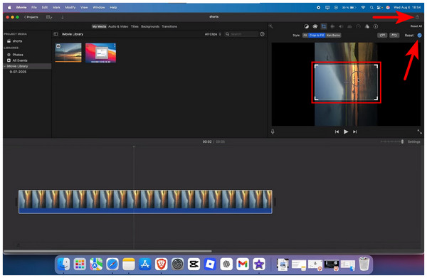Open library list layout icon in toolbar

(49, 17)
